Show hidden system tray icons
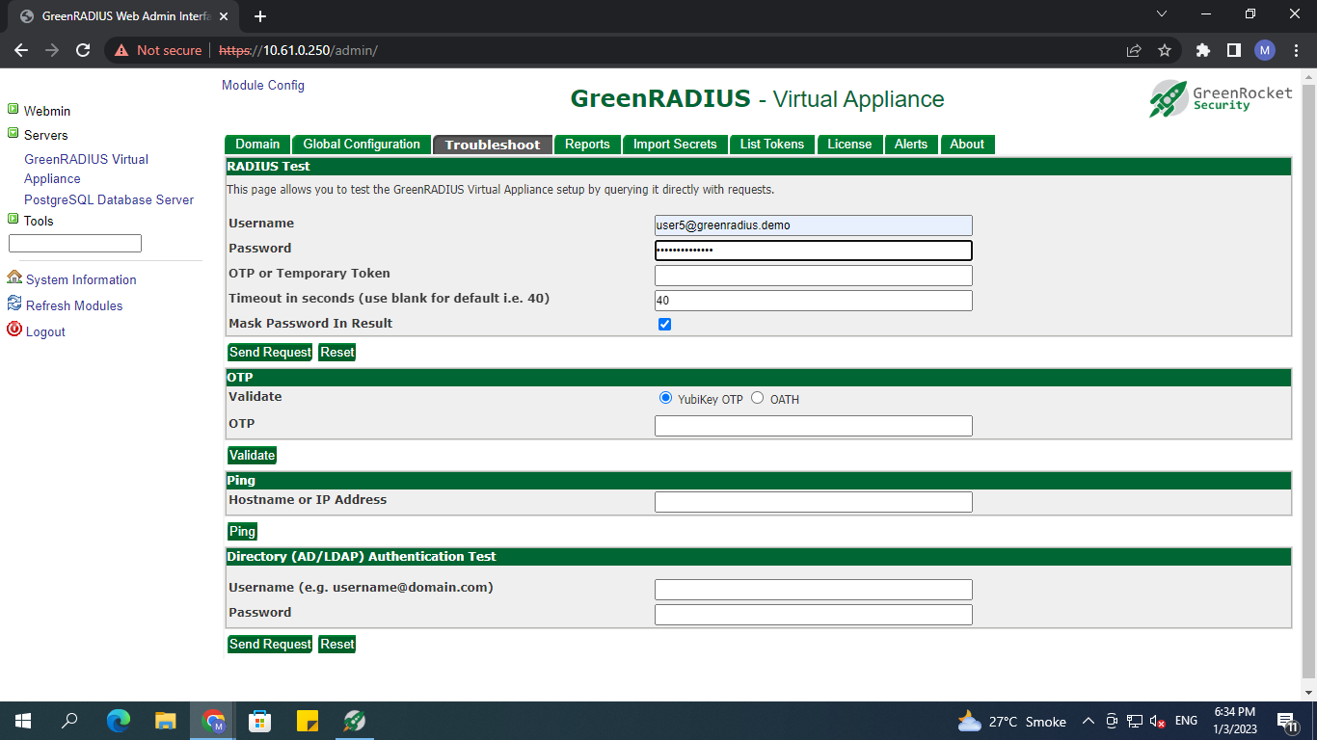 (x=1089, y=721)
